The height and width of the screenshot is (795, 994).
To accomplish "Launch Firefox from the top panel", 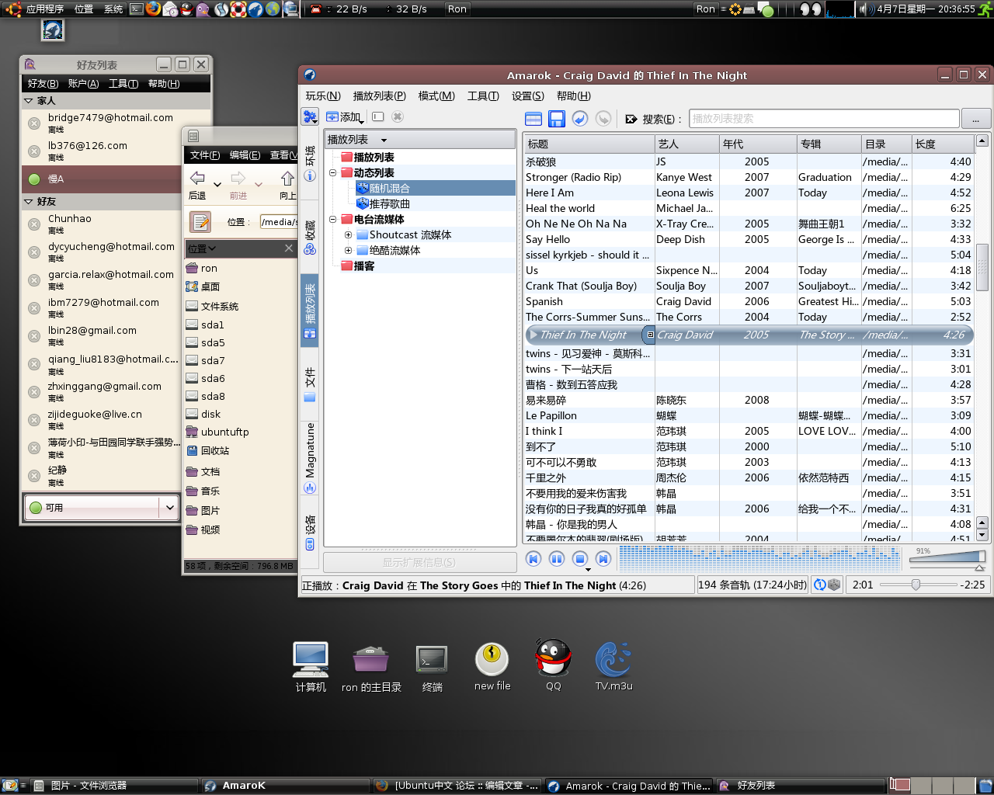I will click(153, 9).
